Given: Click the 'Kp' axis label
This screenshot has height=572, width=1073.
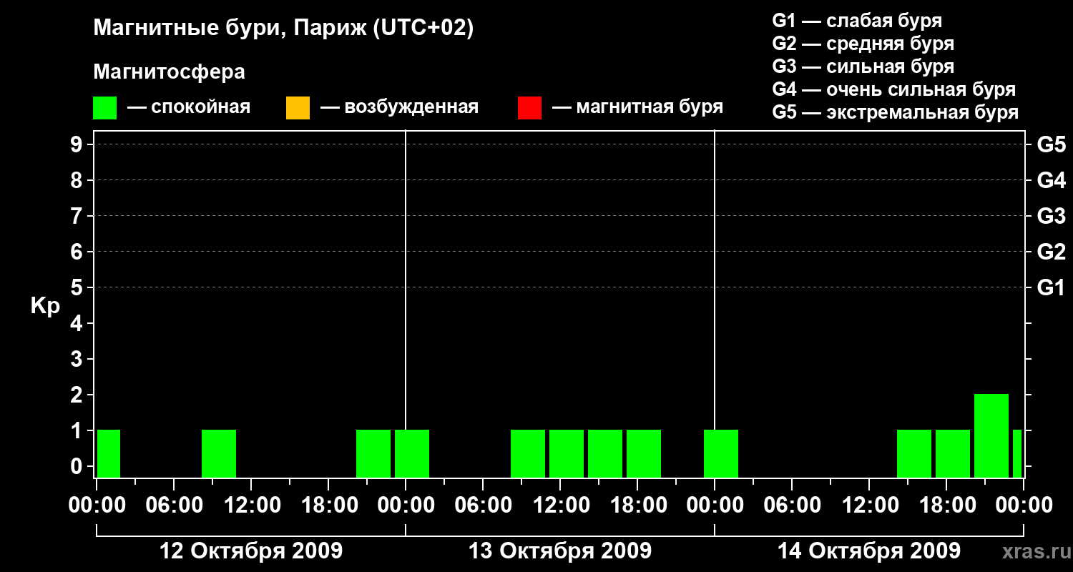Looking at the screenshot, I should coord(45,306).
